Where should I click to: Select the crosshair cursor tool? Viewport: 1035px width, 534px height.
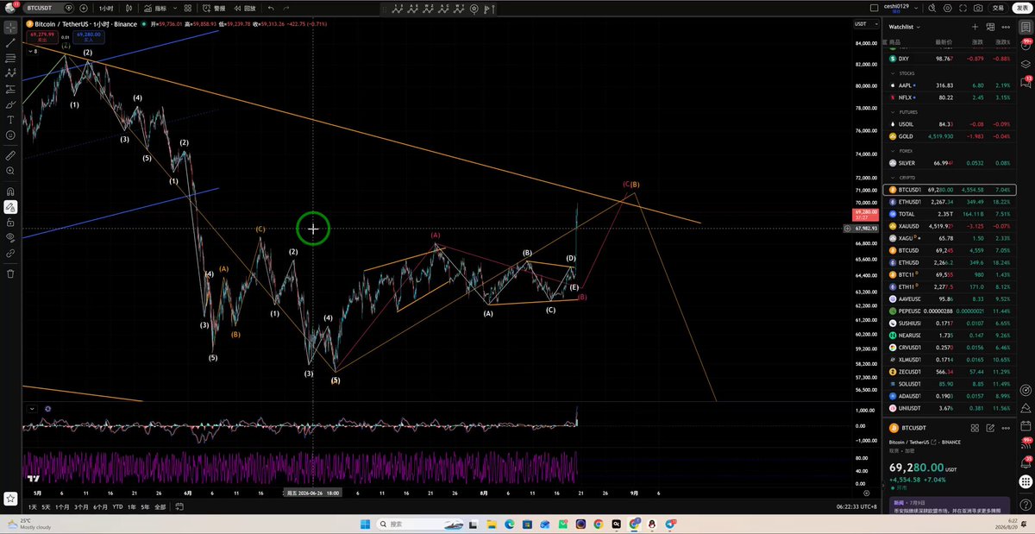click(10, 27)
